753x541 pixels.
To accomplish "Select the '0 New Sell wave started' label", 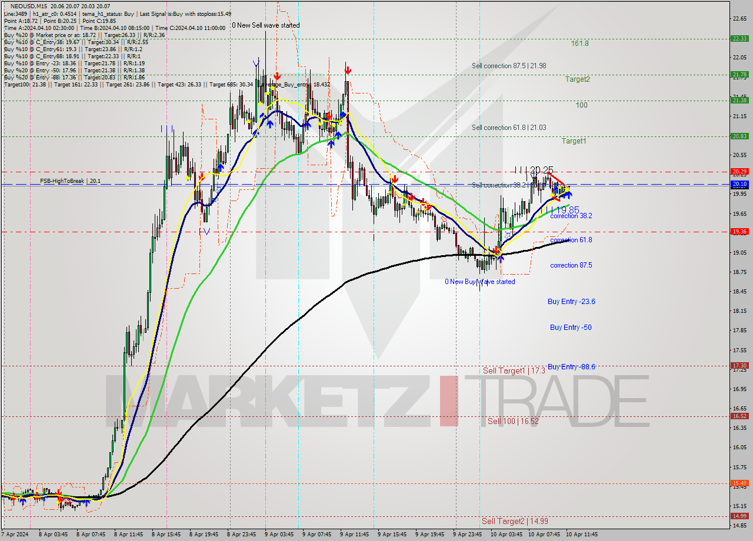I will pyautogui.click(x=265, y=25).
